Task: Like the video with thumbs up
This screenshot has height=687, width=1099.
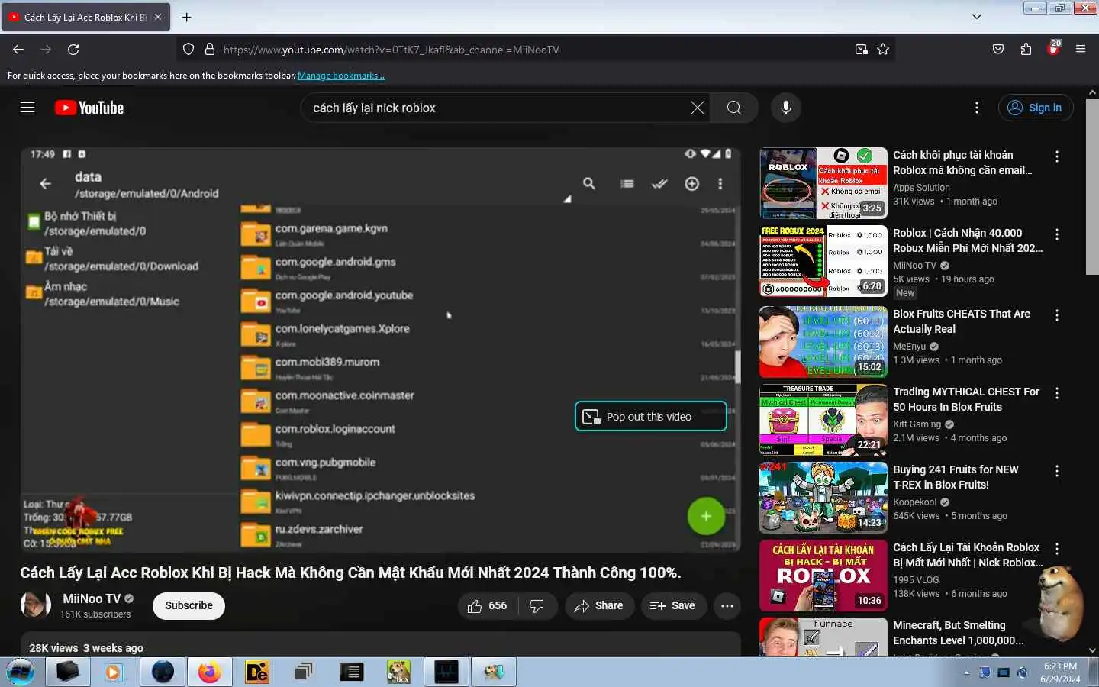Action: (487, 605)
